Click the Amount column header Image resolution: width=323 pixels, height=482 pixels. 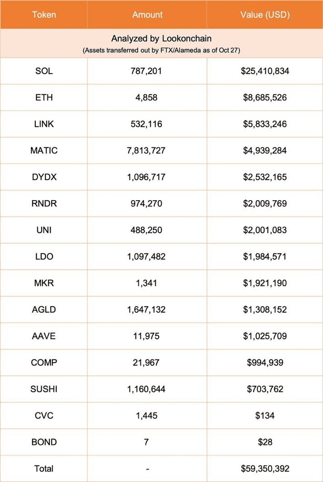[147, 15]
